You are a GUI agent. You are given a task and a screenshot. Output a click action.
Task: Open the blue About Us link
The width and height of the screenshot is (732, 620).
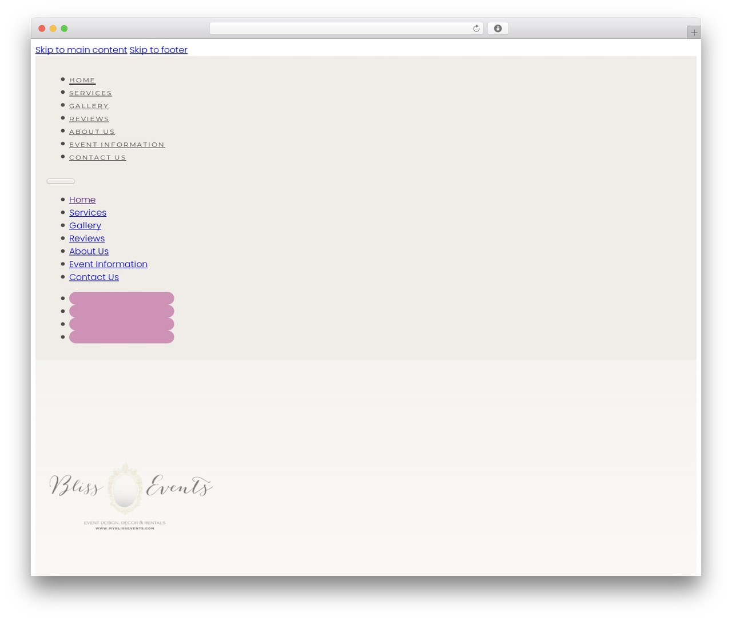click(89, 251)
